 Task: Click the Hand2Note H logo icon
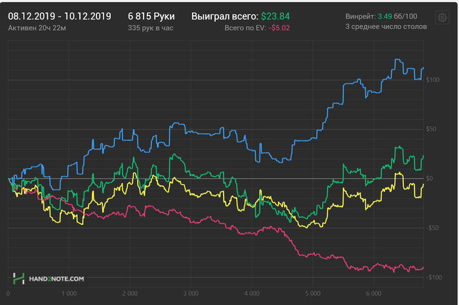(19, 278)
